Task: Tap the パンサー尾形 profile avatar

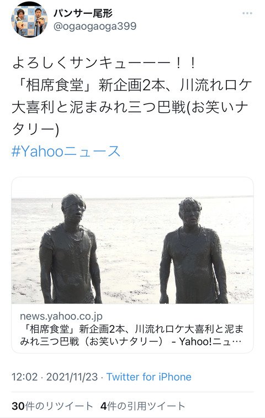Action: (29, 19)
